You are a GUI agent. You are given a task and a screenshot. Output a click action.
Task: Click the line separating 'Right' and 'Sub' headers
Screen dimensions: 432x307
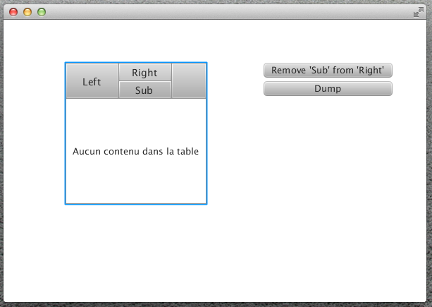click(x=144, y=81)
